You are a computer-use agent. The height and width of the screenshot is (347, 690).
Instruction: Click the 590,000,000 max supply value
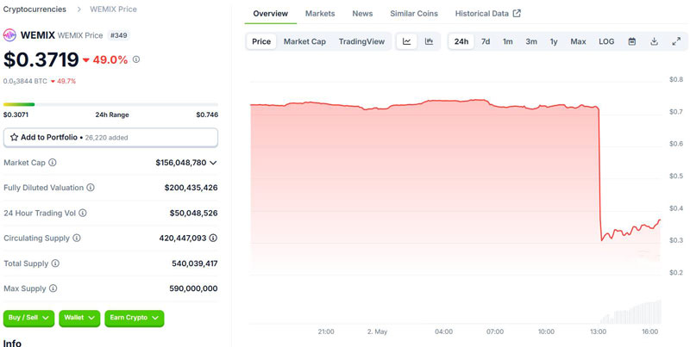pyautogui.click(x=193, y=288)
